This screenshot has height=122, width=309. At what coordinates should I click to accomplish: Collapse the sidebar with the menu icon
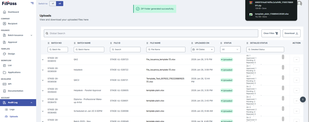coord(32,3)
